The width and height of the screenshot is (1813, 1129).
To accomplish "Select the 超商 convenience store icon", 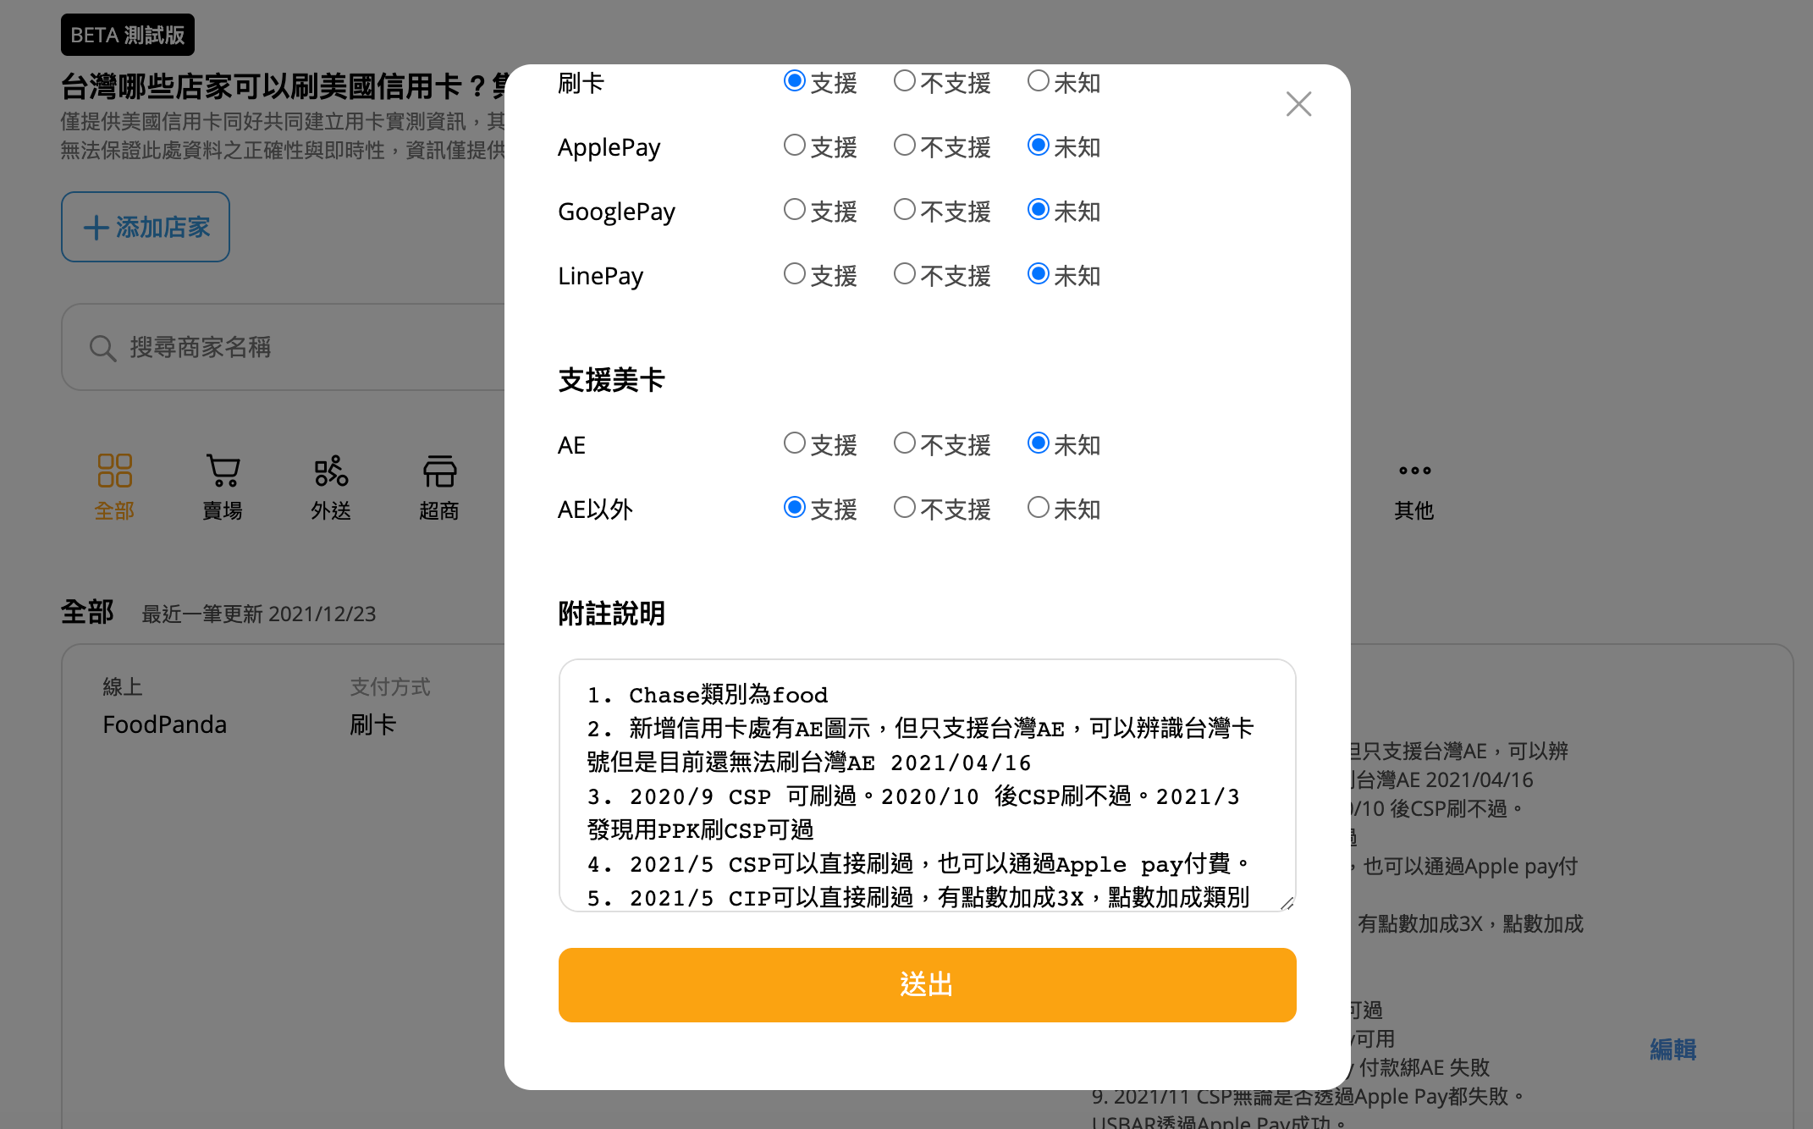I will (x=439, y=471).
